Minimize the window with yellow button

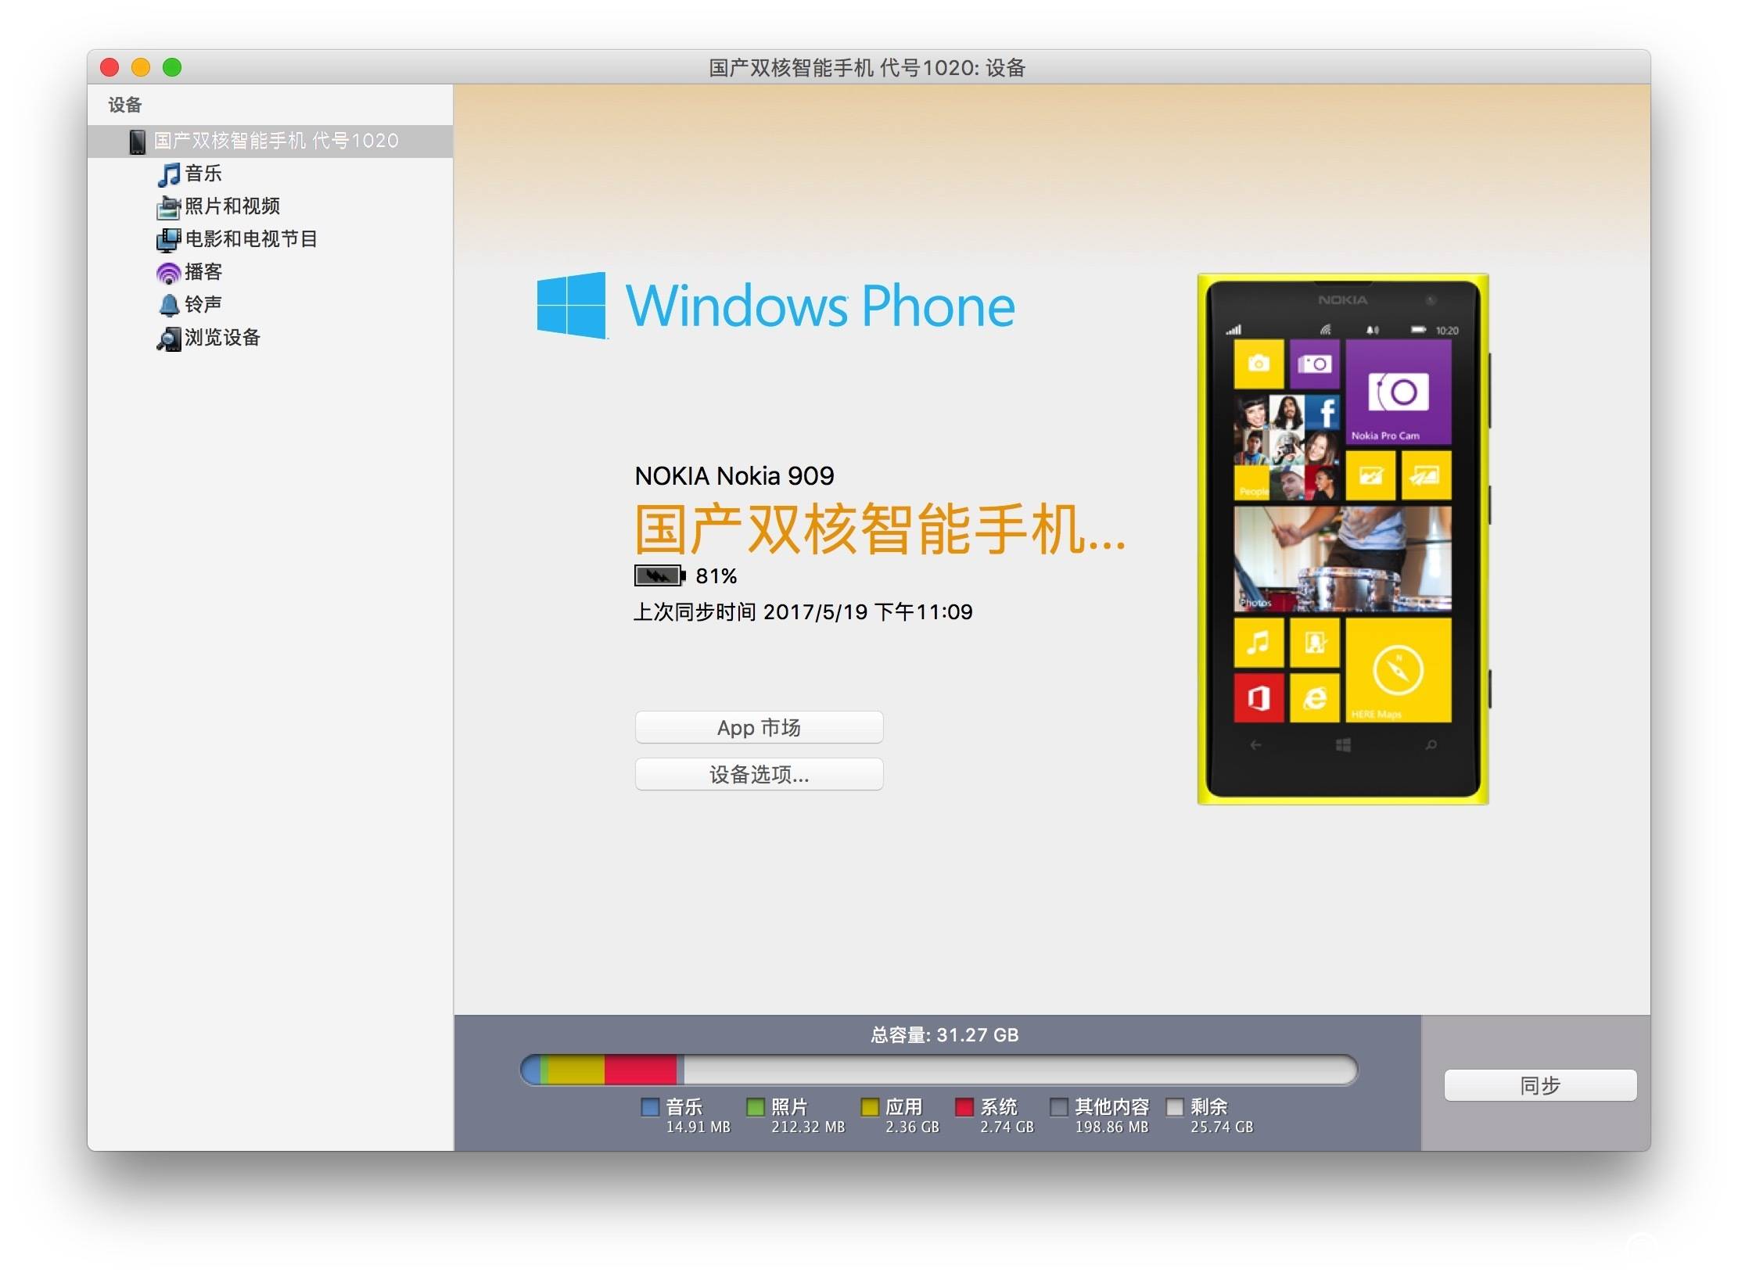tap(141, 68)
